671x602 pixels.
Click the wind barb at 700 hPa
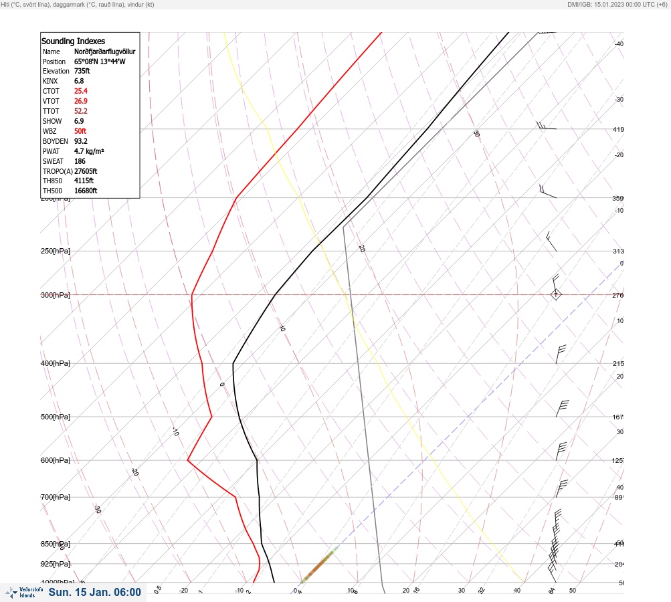561,488
